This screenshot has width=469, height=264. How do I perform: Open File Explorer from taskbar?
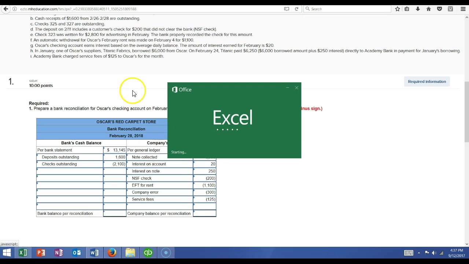click(130, 253)
